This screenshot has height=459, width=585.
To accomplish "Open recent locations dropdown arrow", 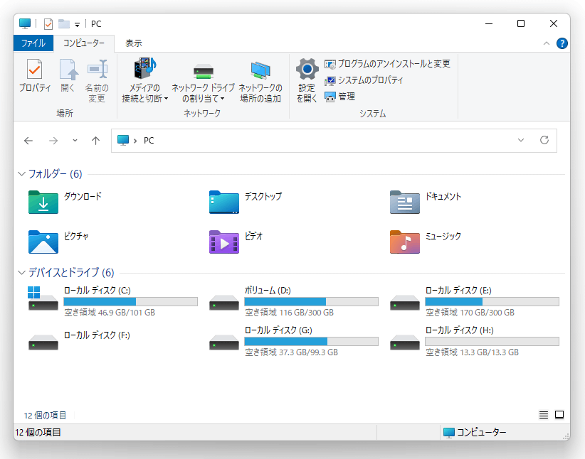I will pyautogui.click(x=75, y=141).
